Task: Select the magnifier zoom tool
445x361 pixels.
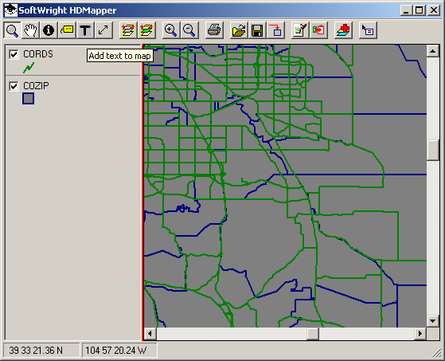Action: pyautogui.click(x=12, y=30)
